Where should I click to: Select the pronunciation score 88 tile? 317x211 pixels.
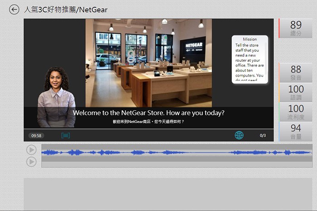(x=296, y=72)
